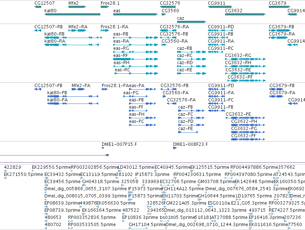This screenshot has width=305, height=230.
Task: Select transcript label eas-RH
Action: [121, 63]
